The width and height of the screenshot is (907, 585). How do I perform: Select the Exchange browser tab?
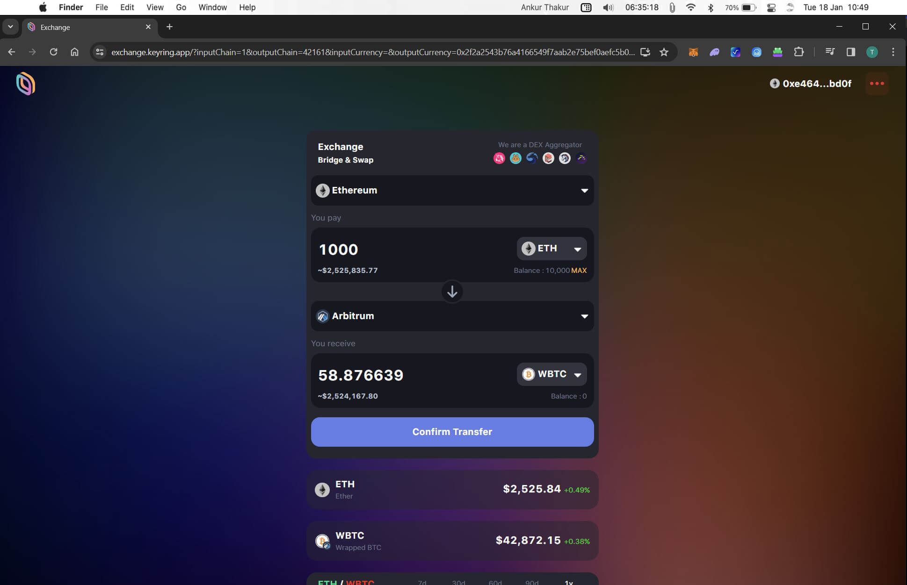coord(90,27)
